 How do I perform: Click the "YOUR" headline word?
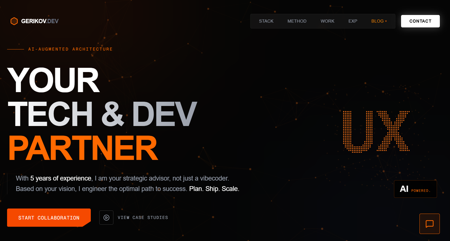pos(54,80)
